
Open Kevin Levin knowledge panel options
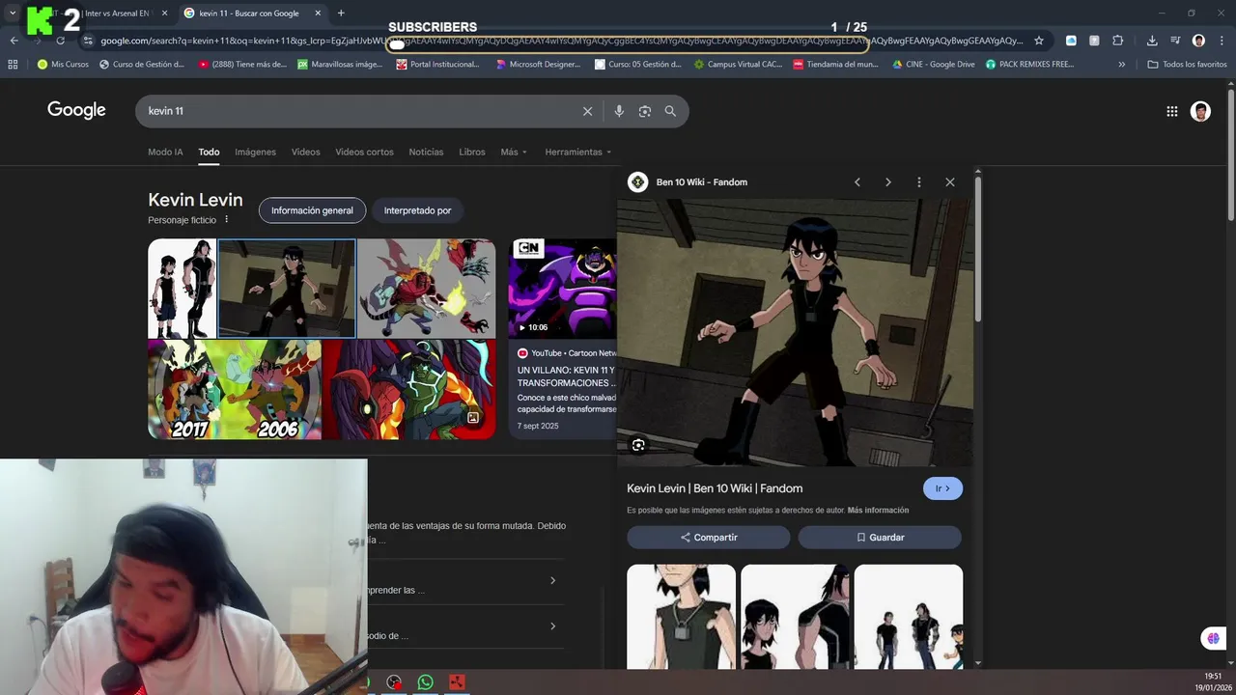(227, 219)
